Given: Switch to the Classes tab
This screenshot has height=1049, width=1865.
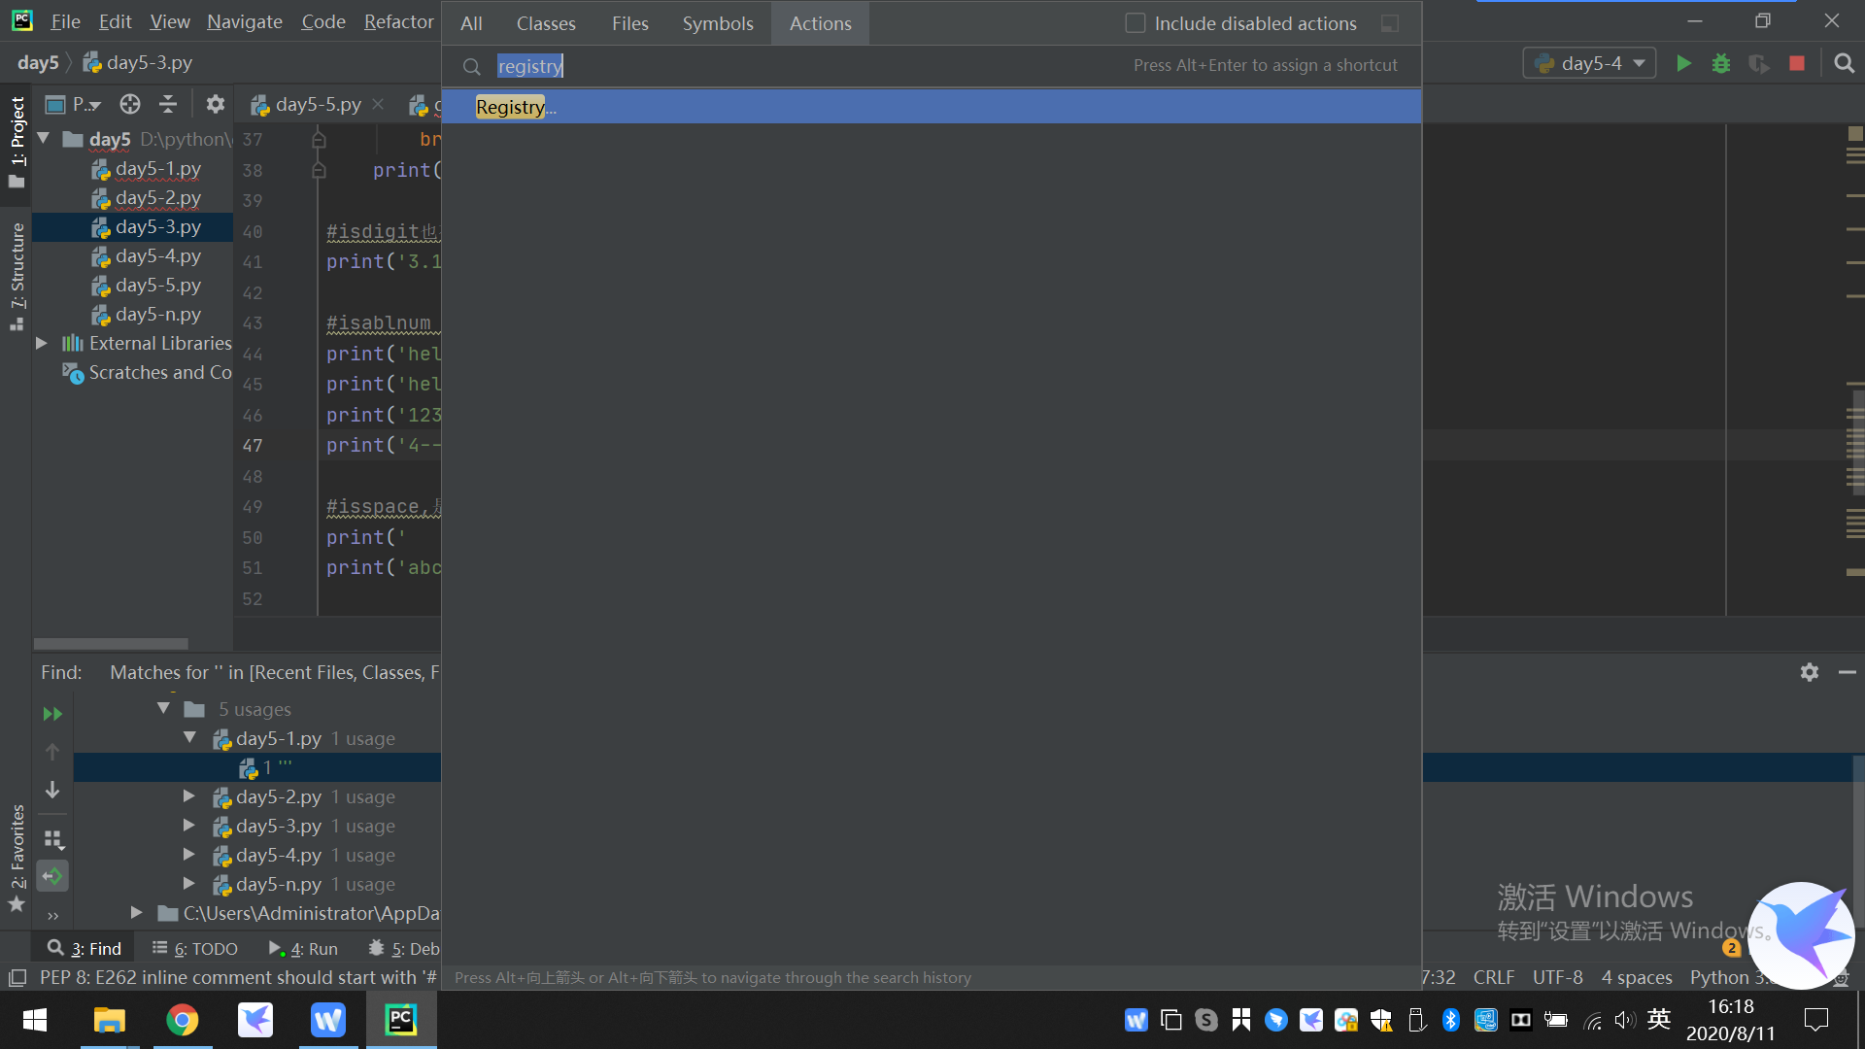Looking at the screenshot, I should [545, 22].
